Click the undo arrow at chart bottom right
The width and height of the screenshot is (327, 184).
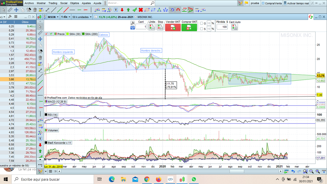[x=293, y=171]
